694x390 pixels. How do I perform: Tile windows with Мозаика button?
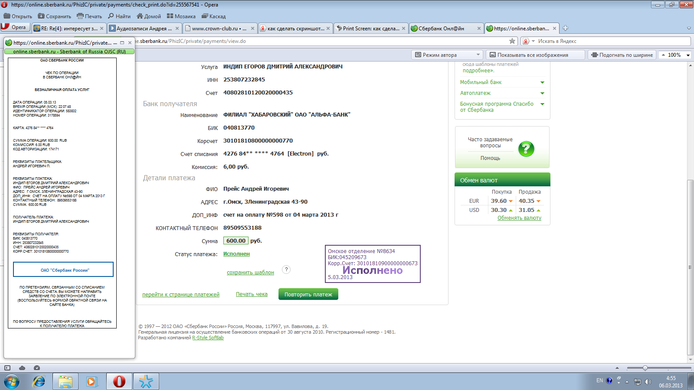(x=181, y=16)
